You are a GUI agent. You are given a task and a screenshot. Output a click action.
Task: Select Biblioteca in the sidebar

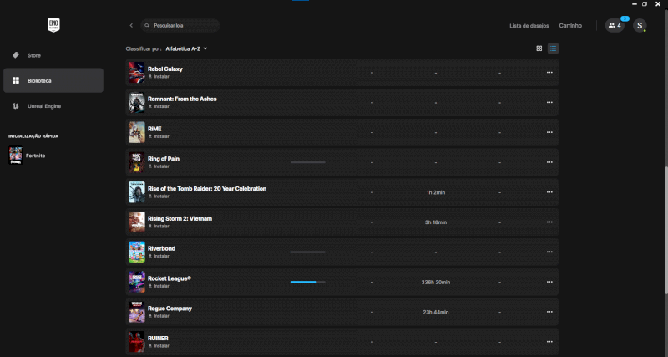tap(39, 80)
